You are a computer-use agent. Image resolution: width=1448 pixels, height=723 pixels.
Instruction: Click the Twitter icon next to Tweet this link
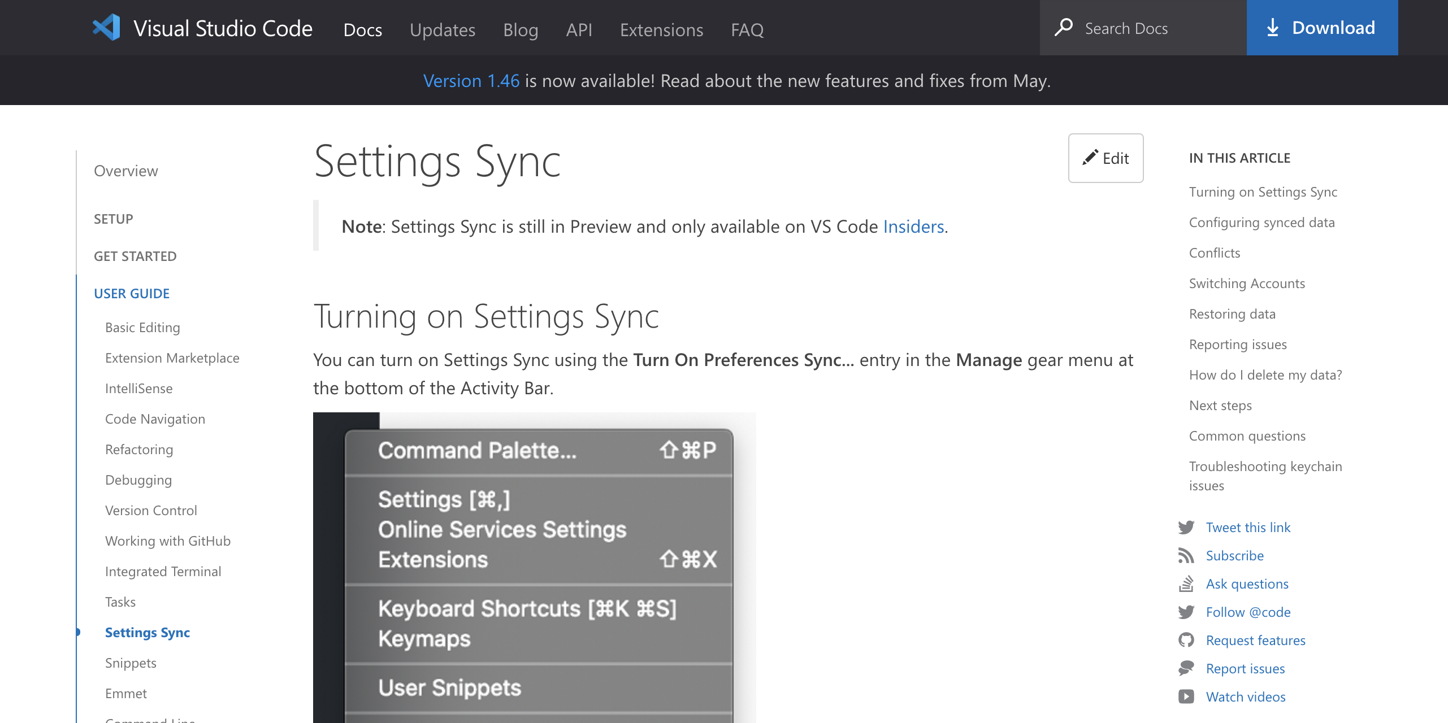tap(1187, 527)
